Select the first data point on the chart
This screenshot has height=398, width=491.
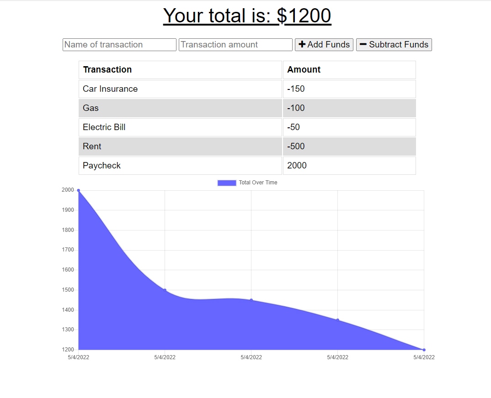[79, 190]
